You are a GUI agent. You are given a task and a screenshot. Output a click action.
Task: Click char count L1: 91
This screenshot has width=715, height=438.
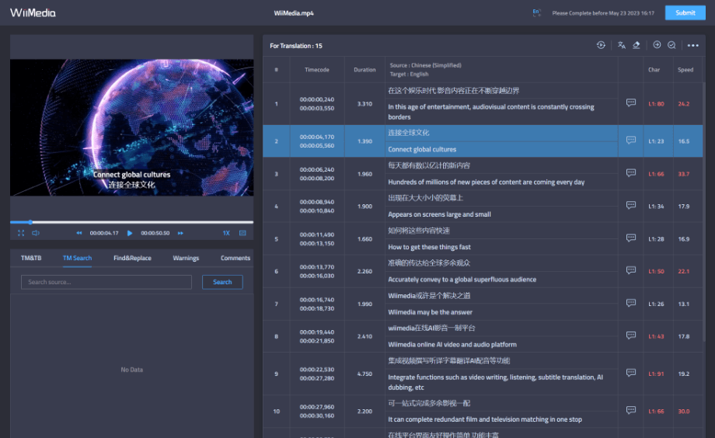[656, 374]
